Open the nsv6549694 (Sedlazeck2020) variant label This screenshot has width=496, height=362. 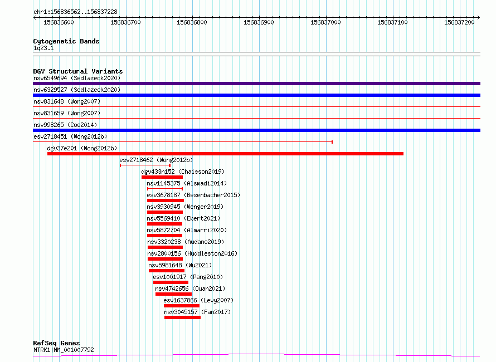77,78
